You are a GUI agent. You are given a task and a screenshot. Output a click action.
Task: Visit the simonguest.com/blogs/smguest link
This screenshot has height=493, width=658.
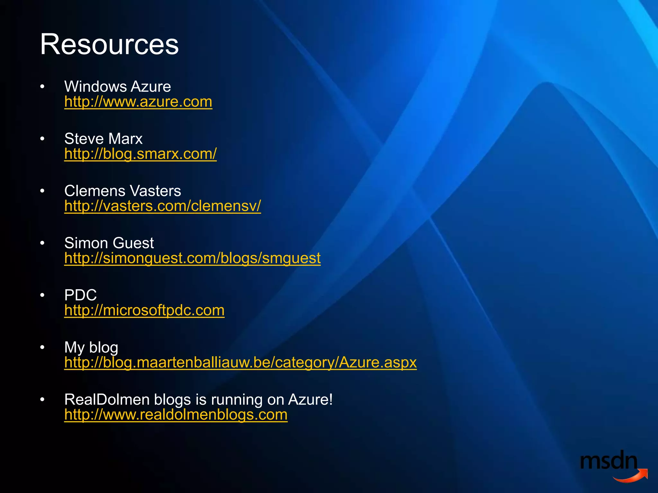(192, 258)
